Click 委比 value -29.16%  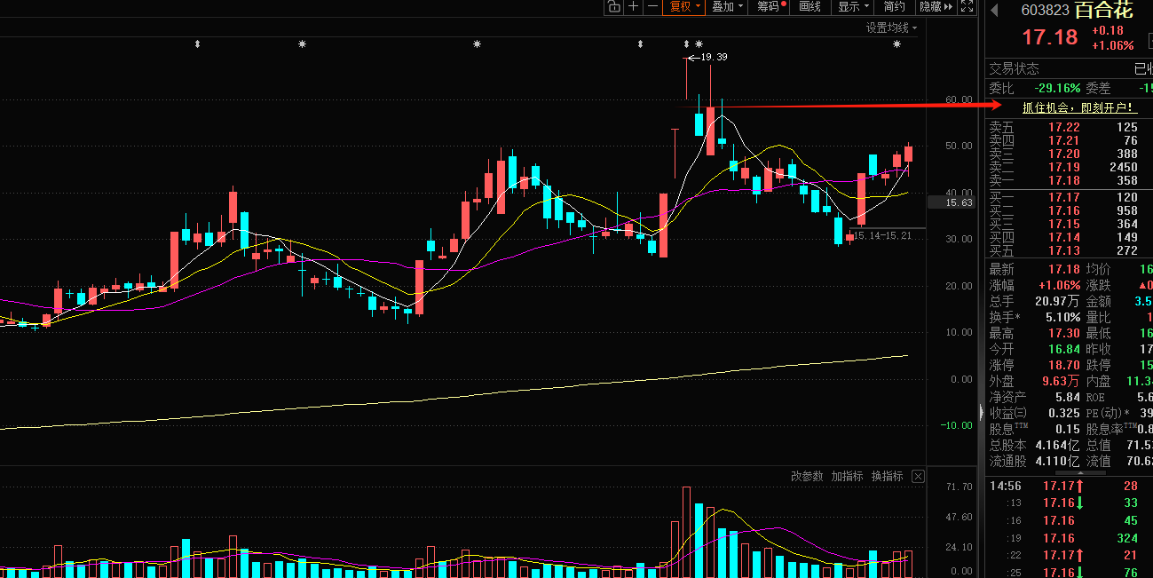[1057, 88]
